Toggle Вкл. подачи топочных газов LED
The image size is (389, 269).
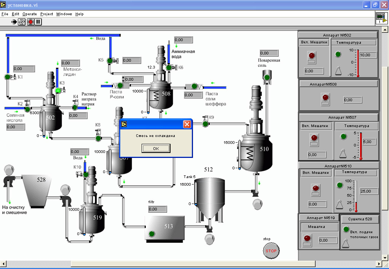[x=346, y=229]
